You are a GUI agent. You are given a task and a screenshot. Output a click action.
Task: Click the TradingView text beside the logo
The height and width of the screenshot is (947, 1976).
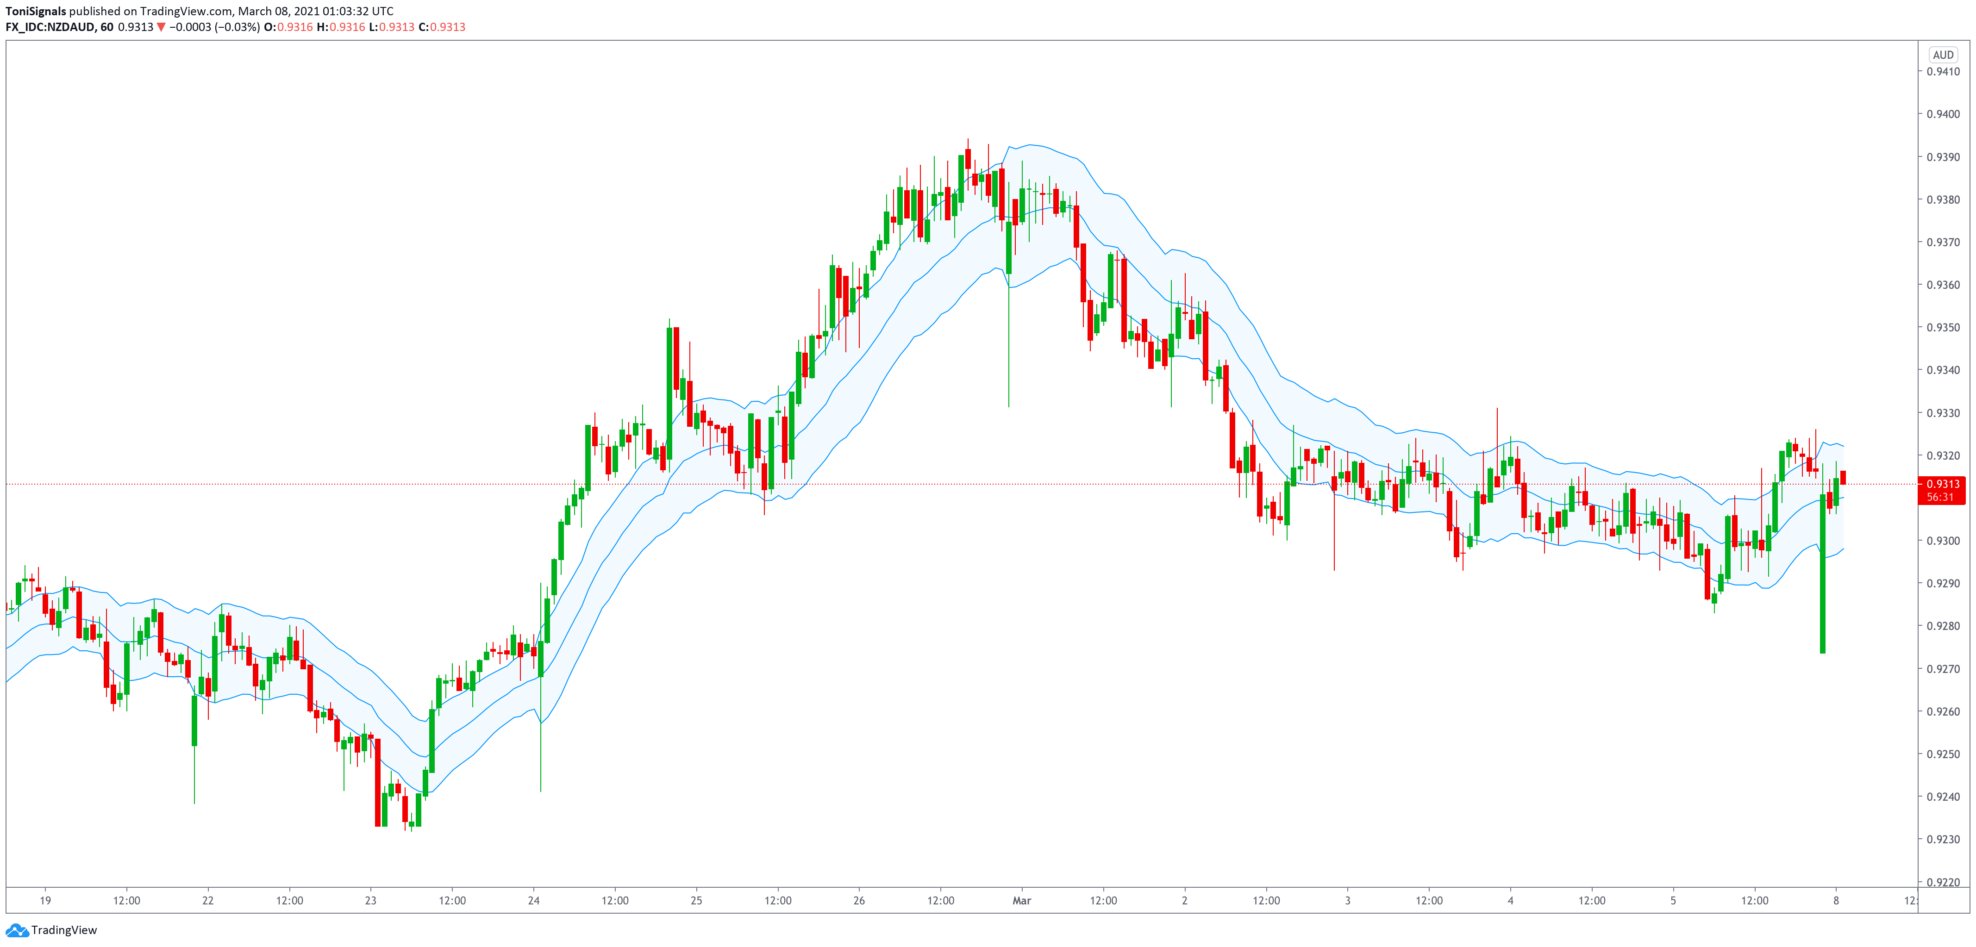tap(64, 930)
